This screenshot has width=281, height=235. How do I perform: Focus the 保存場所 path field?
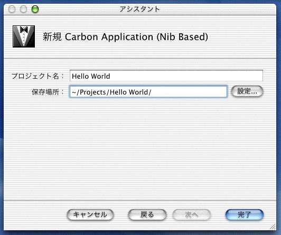pyautogui.click(x=148, y=92)
